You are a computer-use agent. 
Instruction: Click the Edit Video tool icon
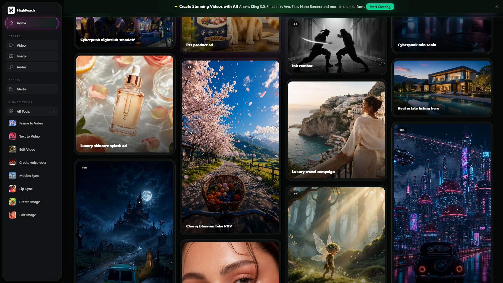[13, 149]
